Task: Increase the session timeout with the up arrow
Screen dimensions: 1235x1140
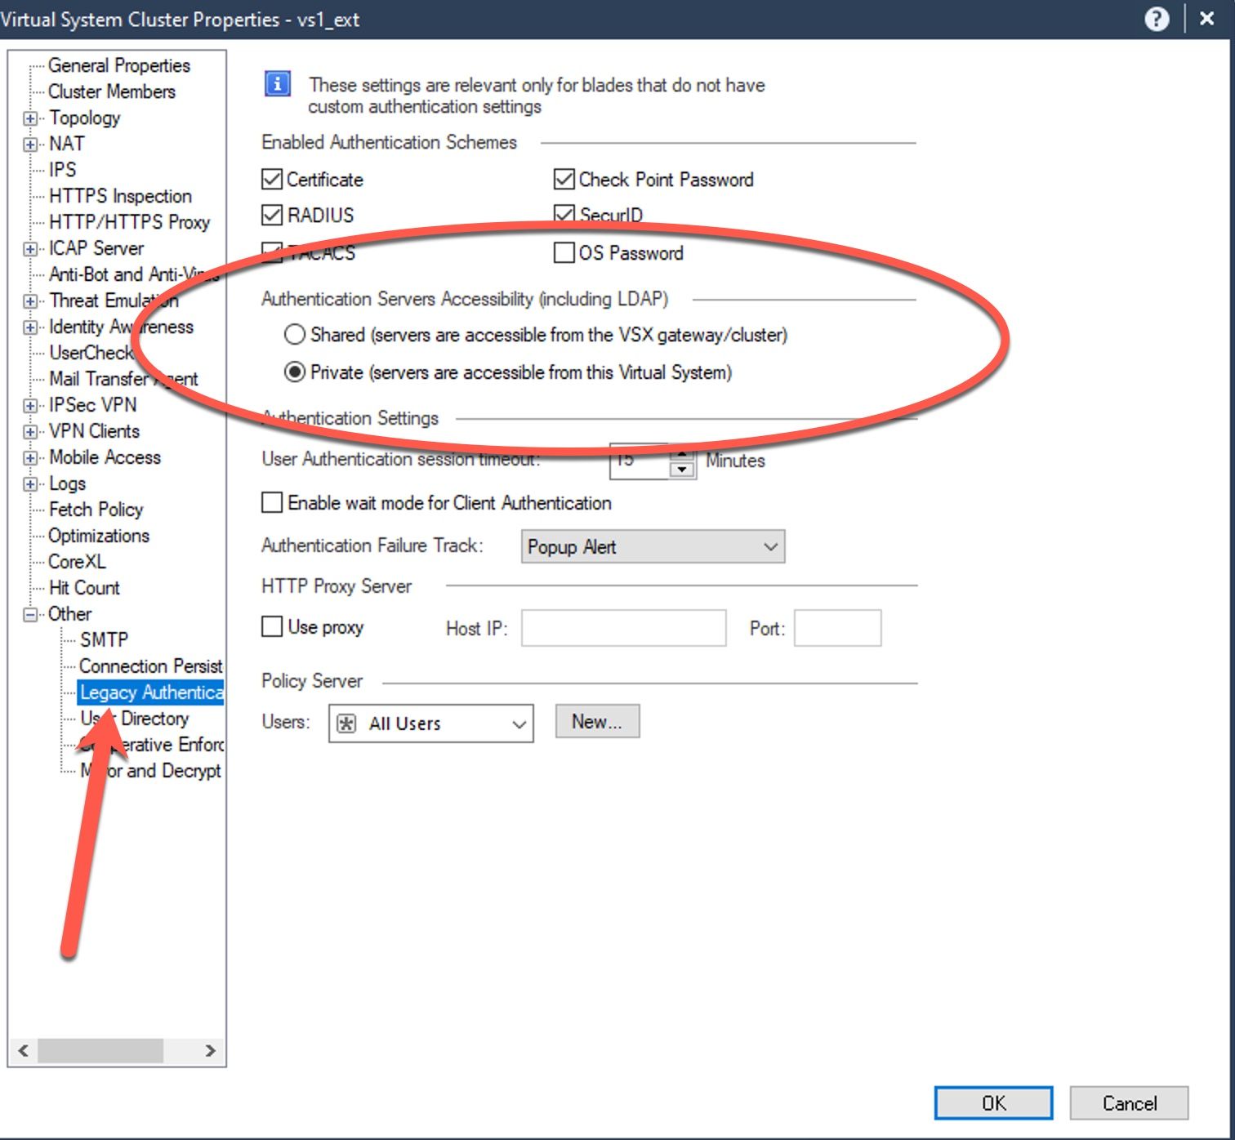Action: click(x=680, y=455)
